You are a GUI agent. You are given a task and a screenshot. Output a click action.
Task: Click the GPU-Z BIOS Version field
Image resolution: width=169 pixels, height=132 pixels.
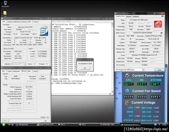143,33
